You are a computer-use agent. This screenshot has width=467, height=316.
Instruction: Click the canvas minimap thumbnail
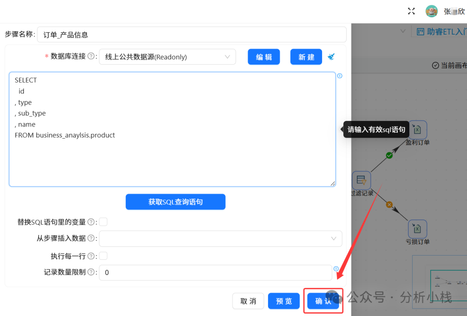[x=440, y=282]
